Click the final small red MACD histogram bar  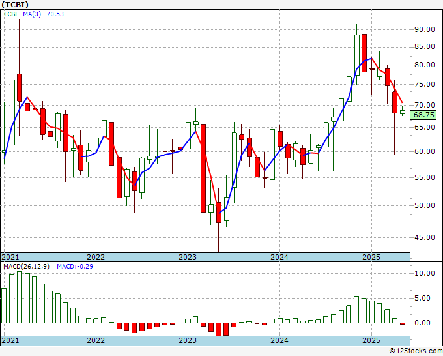[x=403, y=323]
